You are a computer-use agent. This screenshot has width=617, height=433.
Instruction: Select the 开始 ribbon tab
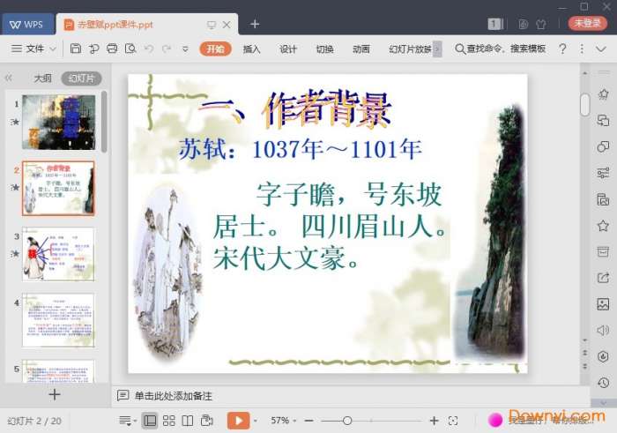[215, 49]
